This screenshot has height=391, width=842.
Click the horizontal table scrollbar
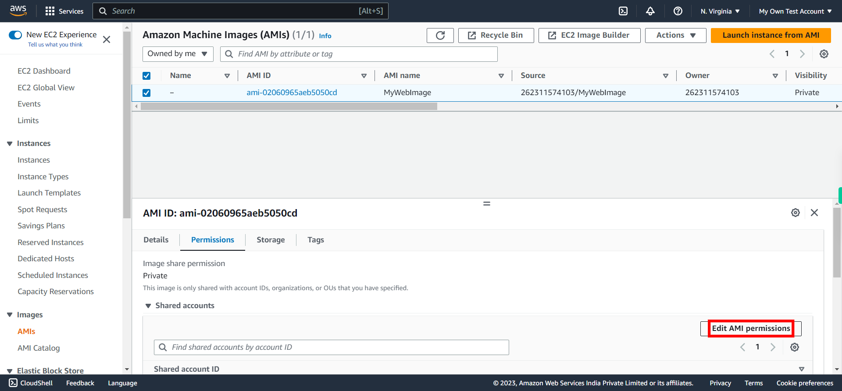point(289,106)
